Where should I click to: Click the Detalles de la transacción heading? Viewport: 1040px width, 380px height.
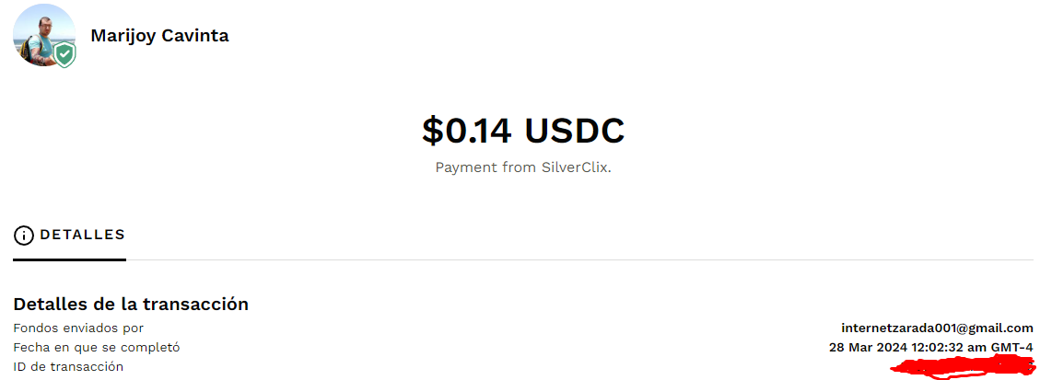click(131, 305)
